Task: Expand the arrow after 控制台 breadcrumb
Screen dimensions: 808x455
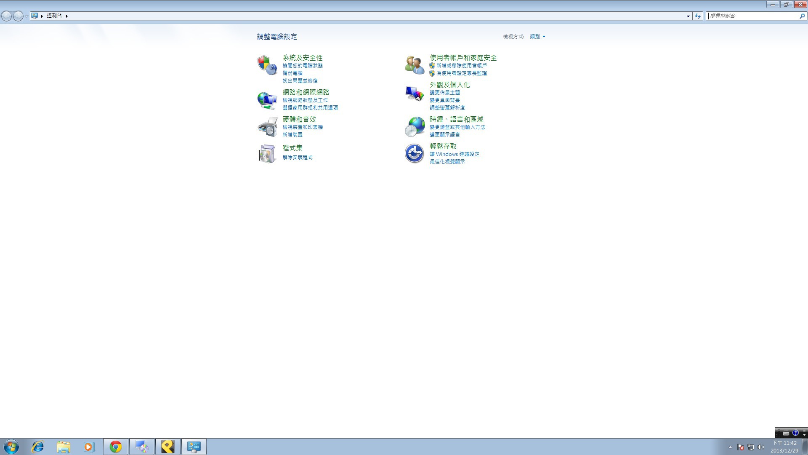Action: tap(66, 16)
